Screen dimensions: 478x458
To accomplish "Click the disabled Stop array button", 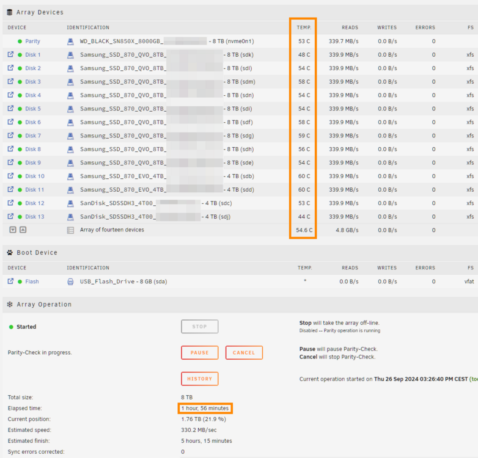I will coord(200,327).
